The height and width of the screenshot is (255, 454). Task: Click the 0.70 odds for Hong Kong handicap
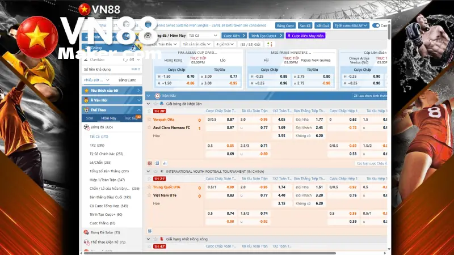191,76
